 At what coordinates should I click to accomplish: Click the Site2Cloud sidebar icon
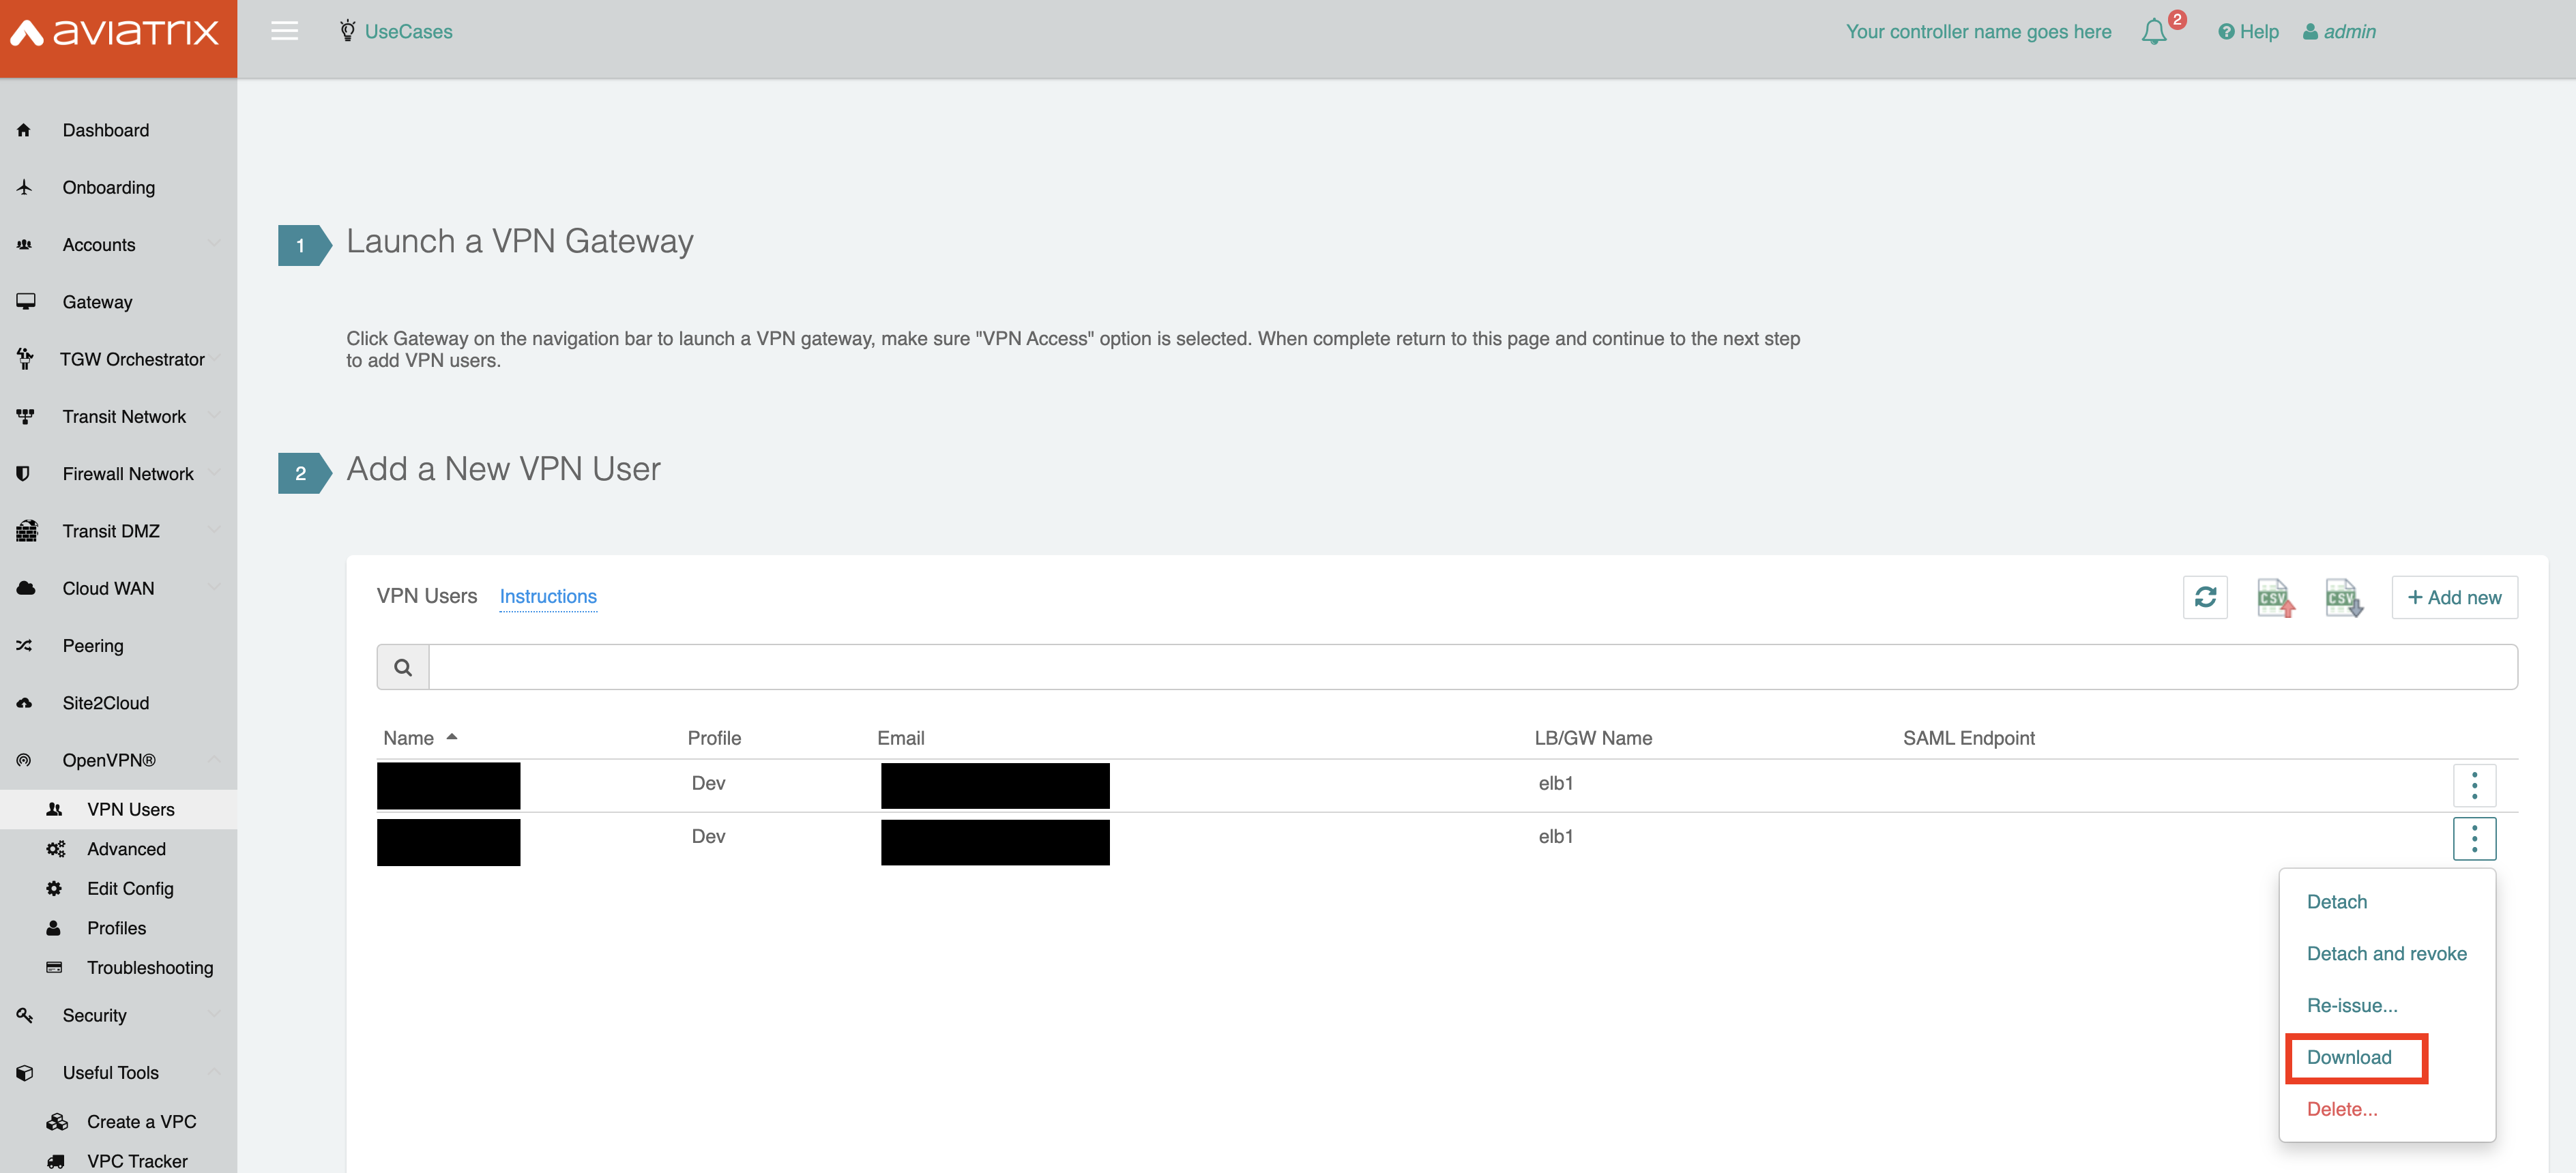(25, 702)
